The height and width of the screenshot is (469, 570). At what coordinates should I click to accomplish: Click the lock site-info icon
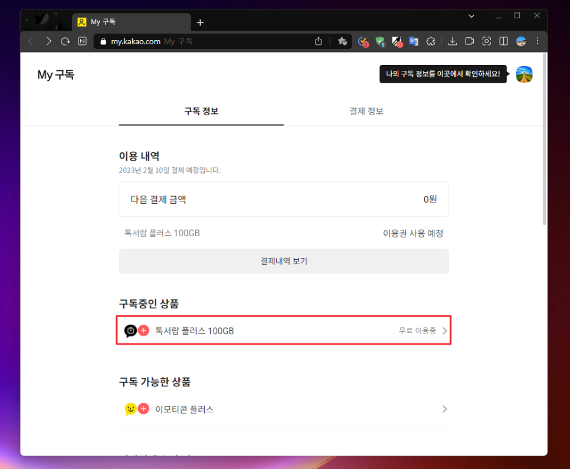click(103, 41)
